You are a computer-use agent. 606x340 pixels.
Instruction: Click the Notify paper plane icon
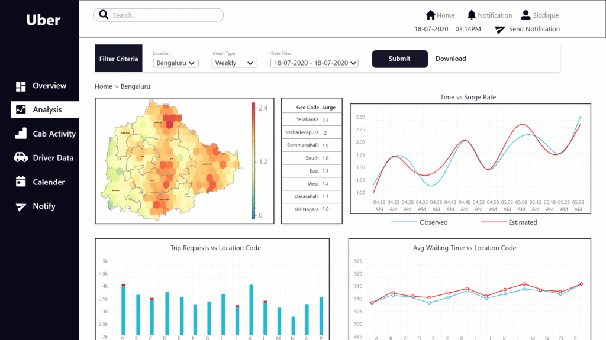click(x=21, y=206)
